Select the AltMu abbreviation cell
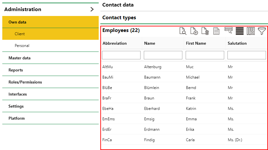The height and width of the screenshot is (150, 268). (108, 67)
